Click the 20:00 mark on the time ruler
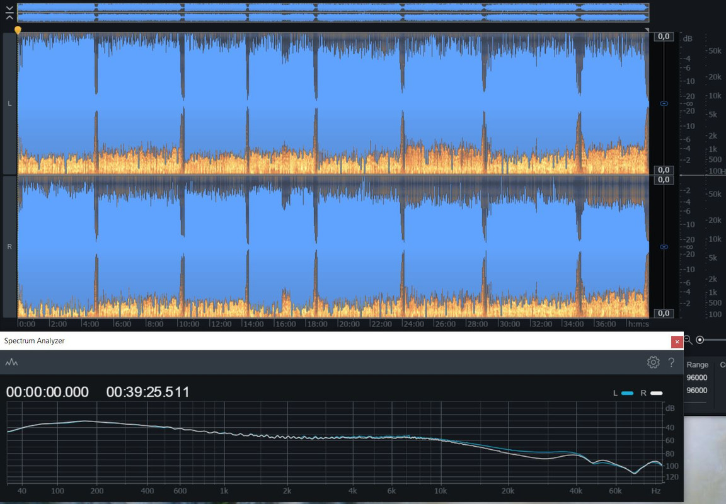Screen dimensions: 726x504 349,324
